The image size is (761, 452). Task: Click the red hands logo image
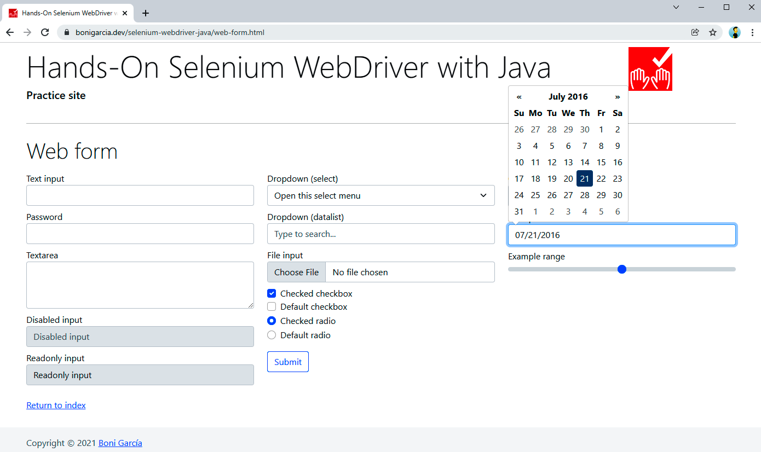coord(650,69)
